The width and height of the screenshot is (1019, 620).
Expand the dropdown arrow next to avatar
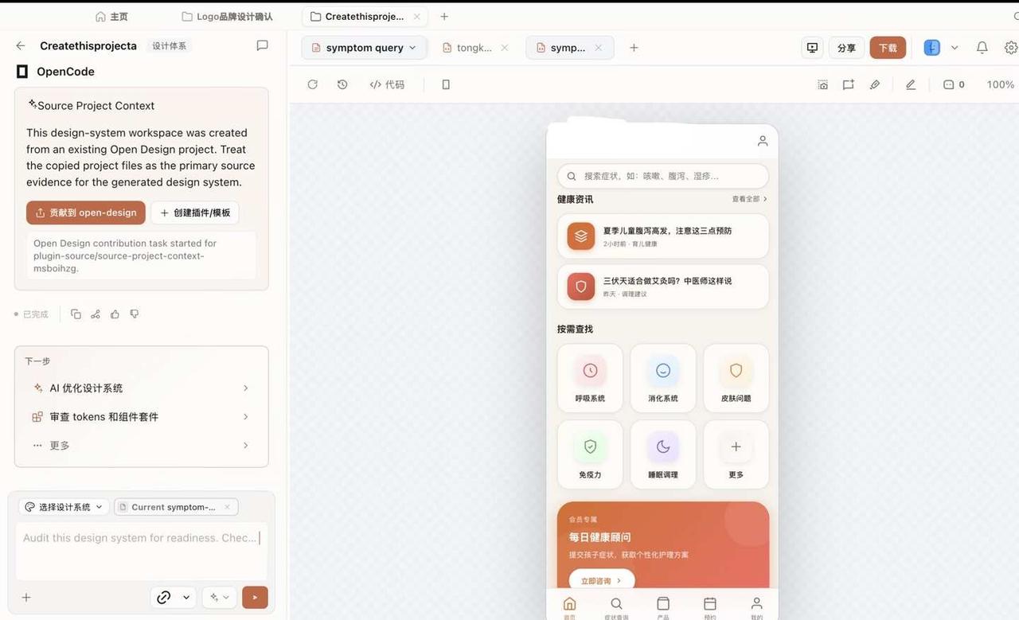tap(955, 48)
